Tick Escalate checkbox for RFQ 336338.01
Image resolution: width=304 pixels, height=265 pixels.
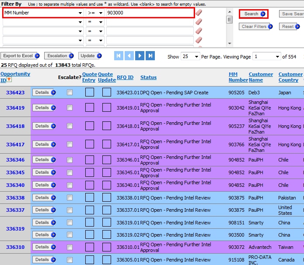click(x=70, y=198)
